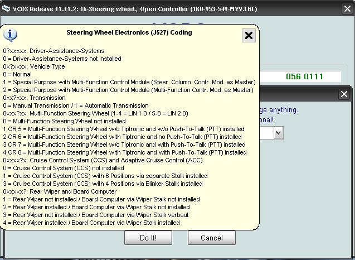Select the '4 OR 8' steering wheel line
The height and width of the screenshot is (260, 355).
[125, 152]
